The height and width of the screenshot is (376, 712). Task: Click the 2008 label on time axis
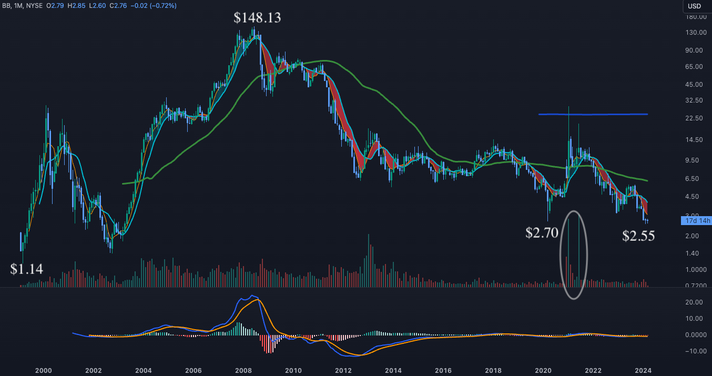(242, 370)
